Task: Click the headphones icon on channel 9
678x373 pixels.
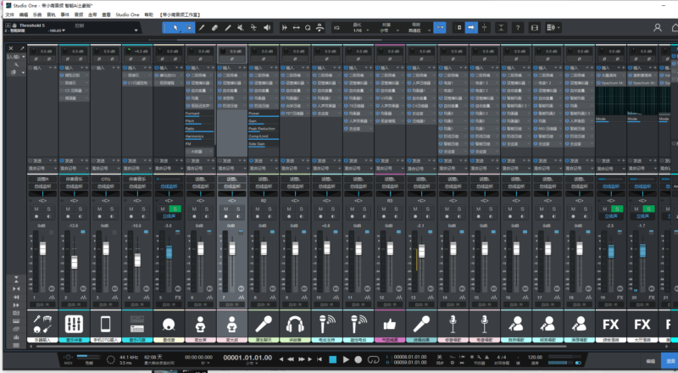Action: coord(295,324)
